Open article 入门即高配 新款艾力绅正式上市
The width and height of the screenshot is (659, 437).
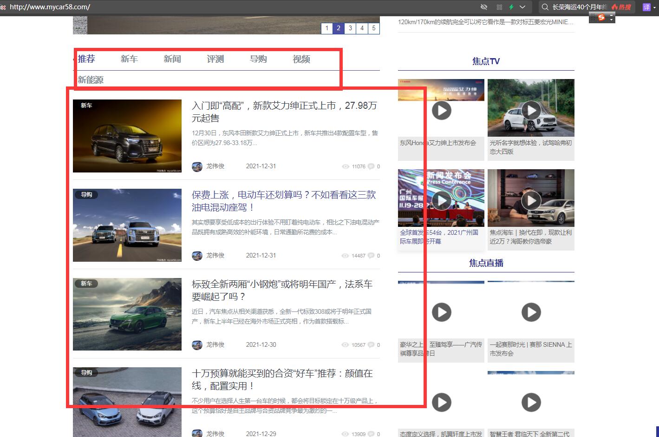point(284,112)
